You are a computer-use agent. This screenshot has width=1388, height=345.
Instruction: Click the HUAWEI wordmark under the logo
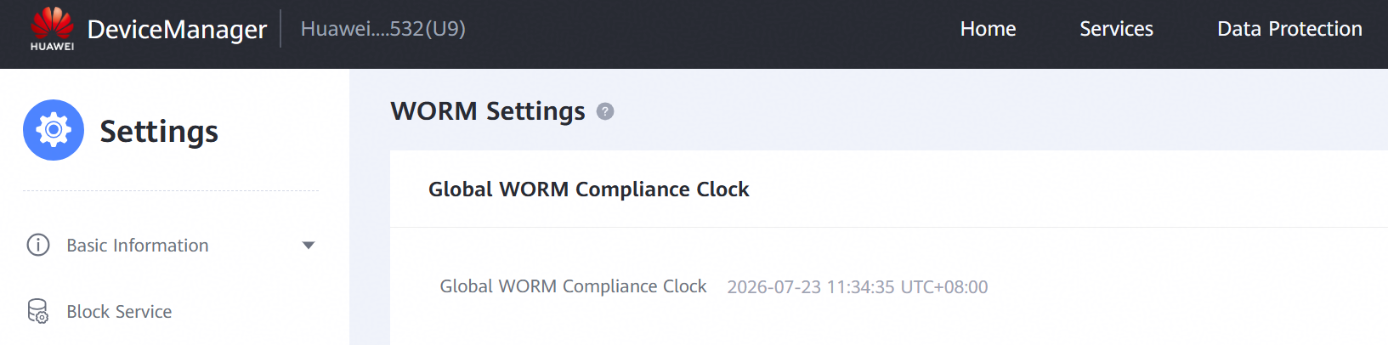(x=52, y=47)
